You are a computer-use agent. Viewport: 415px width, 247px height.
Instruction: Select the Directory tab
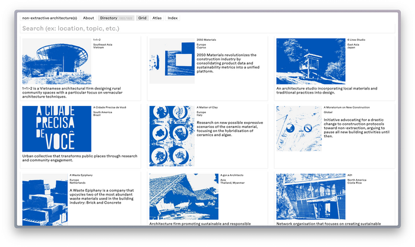point(116,18)
